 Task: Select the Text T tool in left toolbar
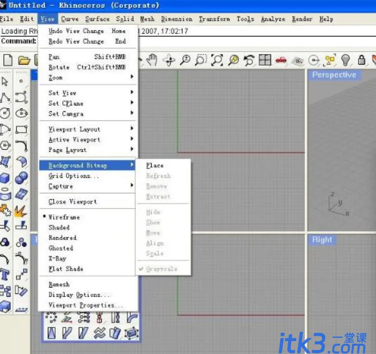tap(5, 275)
